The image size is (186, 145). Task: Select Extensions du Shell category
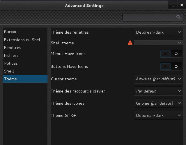[x=25, y=40]
